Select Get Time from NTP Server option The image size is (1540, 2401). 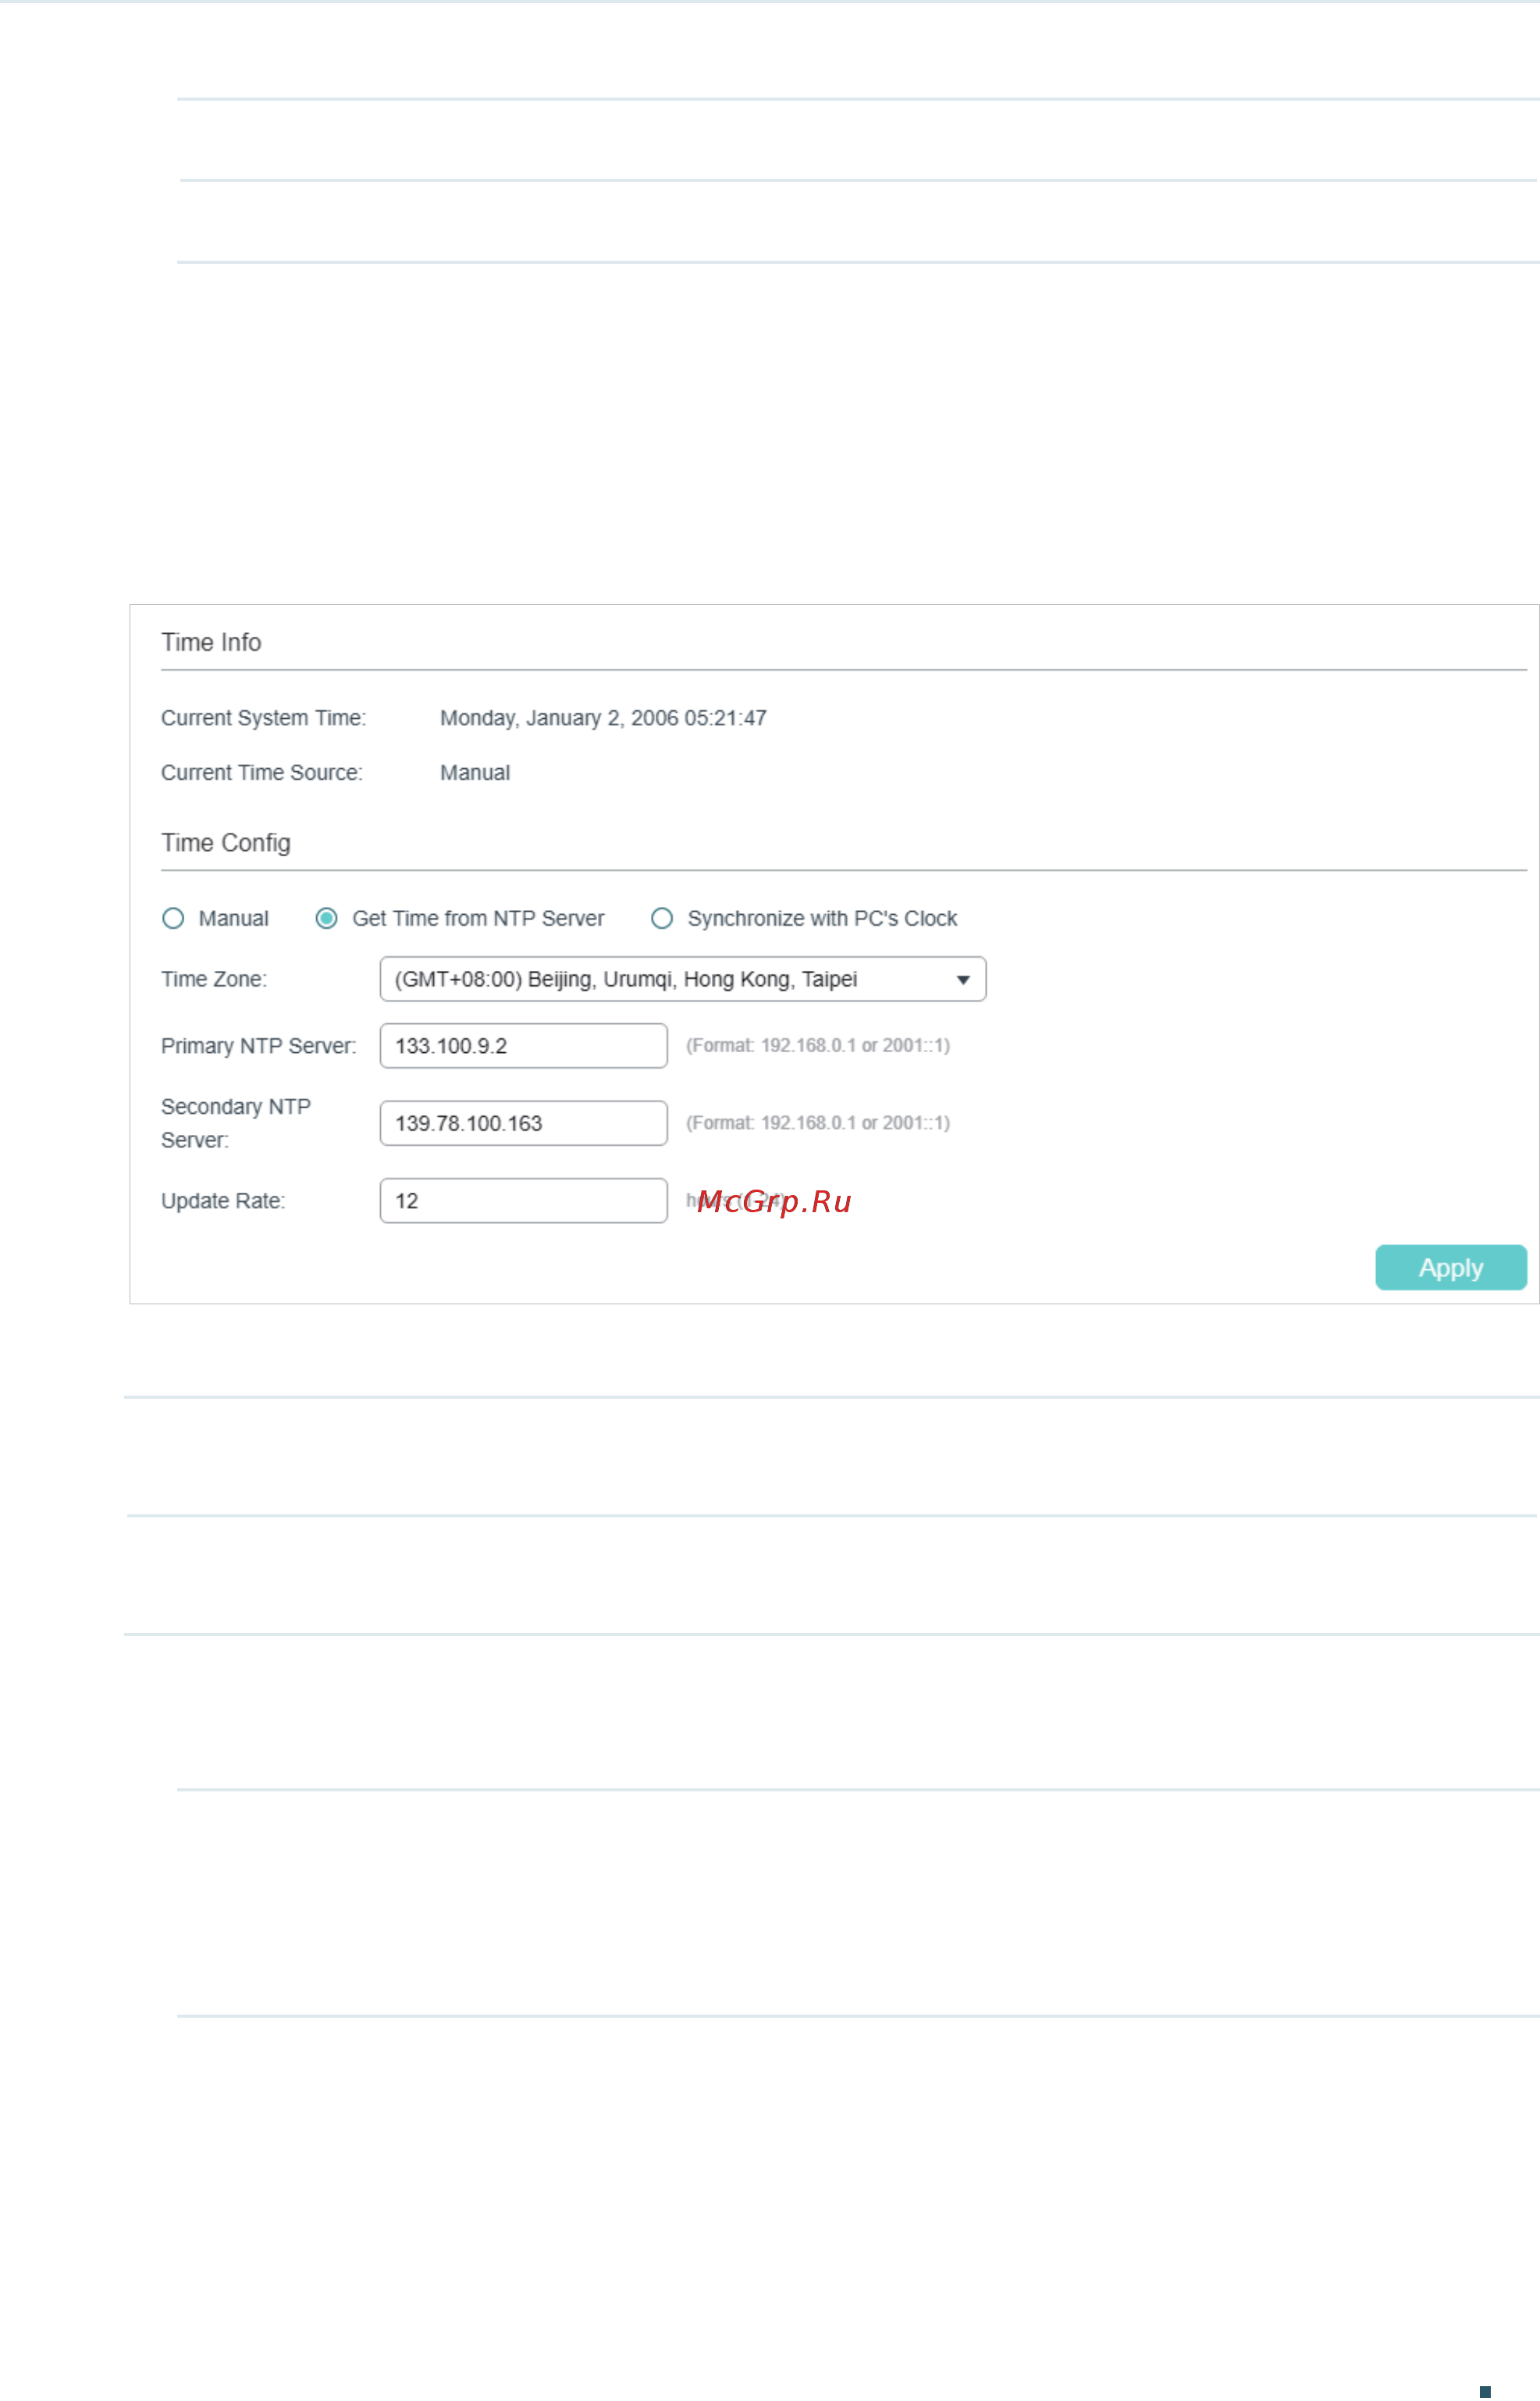click(x=326, y=918)
